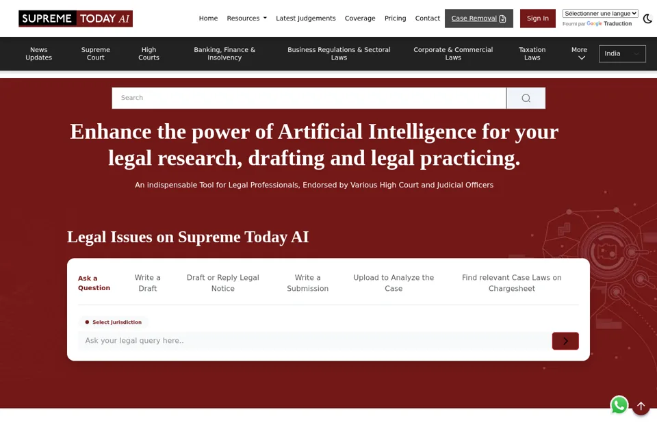Open Latest Judgements page
The image size is (657, 438).
click(x=305, y=18)
